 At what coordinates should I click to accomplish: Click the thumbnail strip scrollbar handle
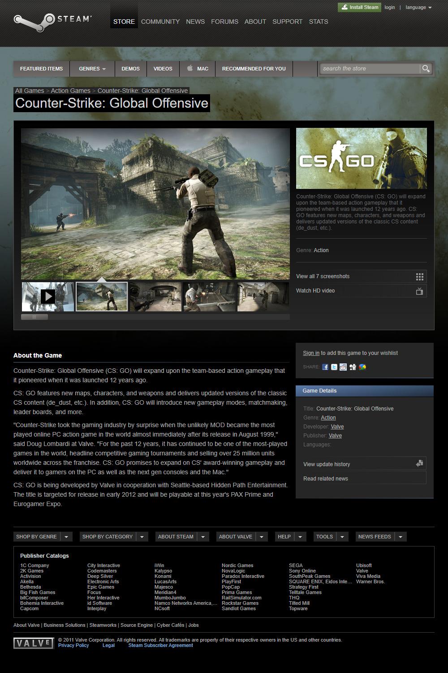coord(34,317)
